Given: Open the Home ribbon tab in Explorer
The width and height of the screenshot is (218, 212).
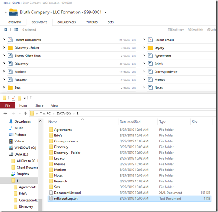Looking at the screenshot, I should tap(23, 105).
